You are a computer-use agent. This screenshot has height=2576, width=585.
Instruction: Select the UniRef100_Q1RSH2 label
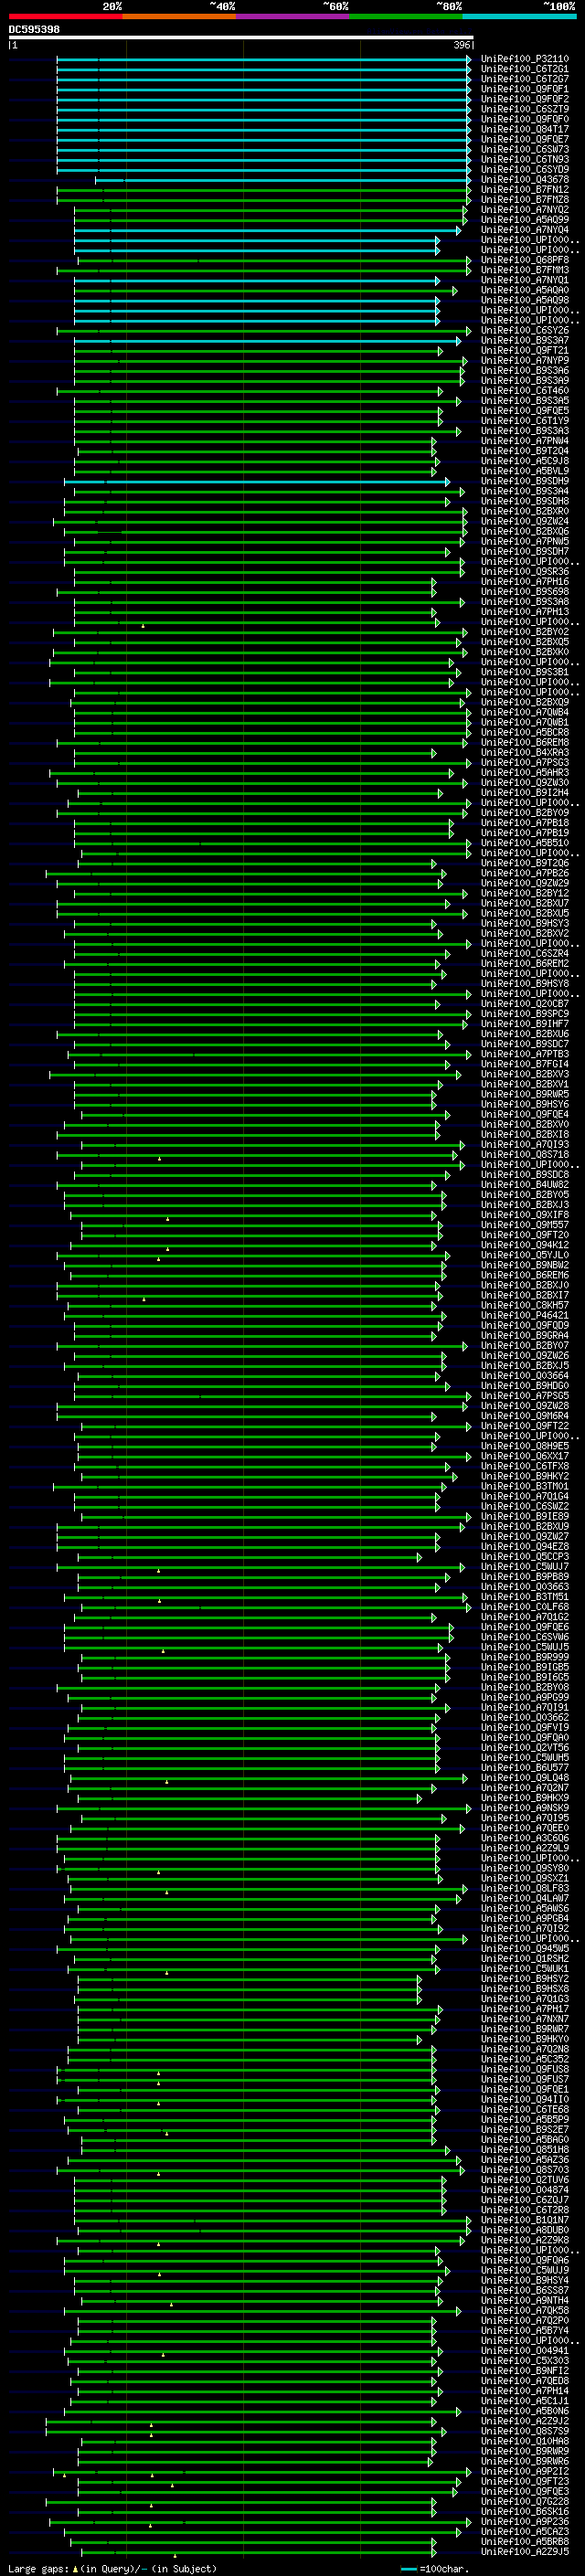pos(524,1958)
